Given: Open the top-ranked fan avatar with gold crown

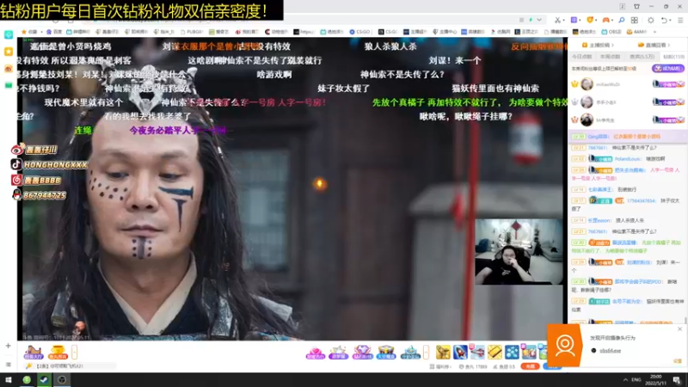Looking at the screenshot, I should click(587, 83).
